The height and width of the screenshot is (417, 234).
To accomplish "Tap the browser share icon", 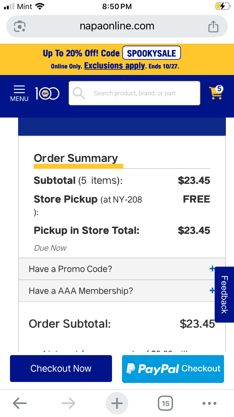I will point(213,26).
